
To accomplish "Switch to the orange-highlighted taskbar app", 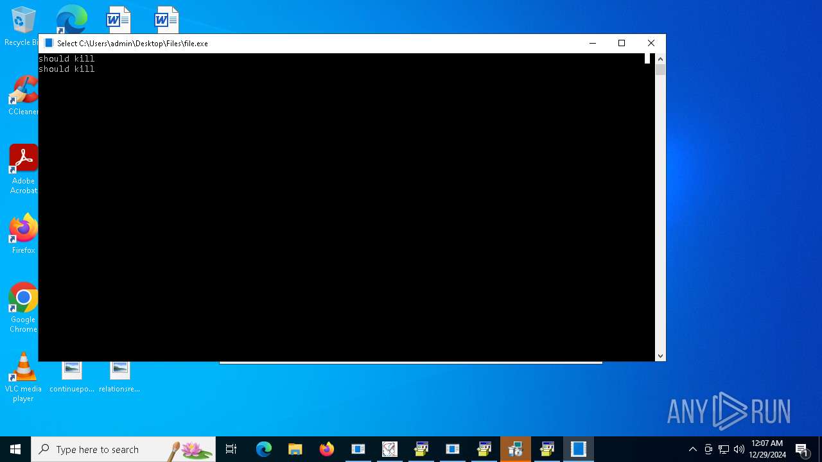I will point(516,449).
